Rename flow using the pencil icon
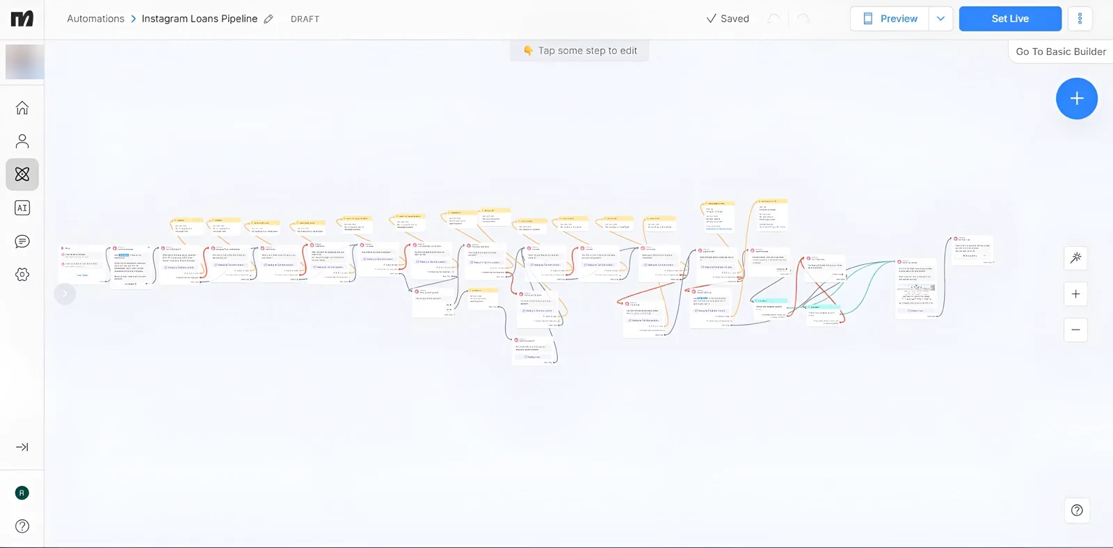This screenshot has width=1113, height=548. tap(269, 19)
